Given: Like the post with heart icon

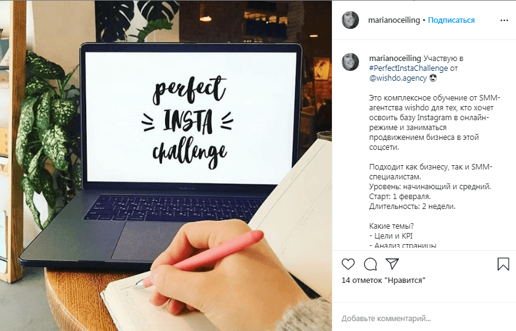Looking at the screenshot, I should 348,264.
